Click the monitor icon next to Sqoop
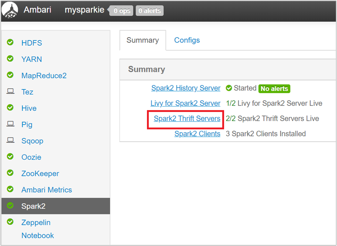This screenshot has height=246, width=337. coord(10,141)
